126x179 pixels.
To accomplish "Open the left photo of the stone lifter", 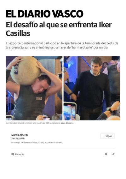I will 34,88.
